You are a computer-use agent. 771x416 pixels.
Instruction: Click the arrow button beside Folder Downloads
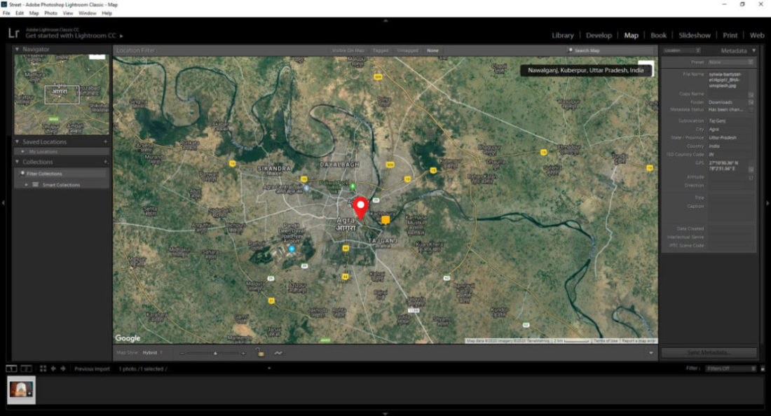(x=751, y=102)
